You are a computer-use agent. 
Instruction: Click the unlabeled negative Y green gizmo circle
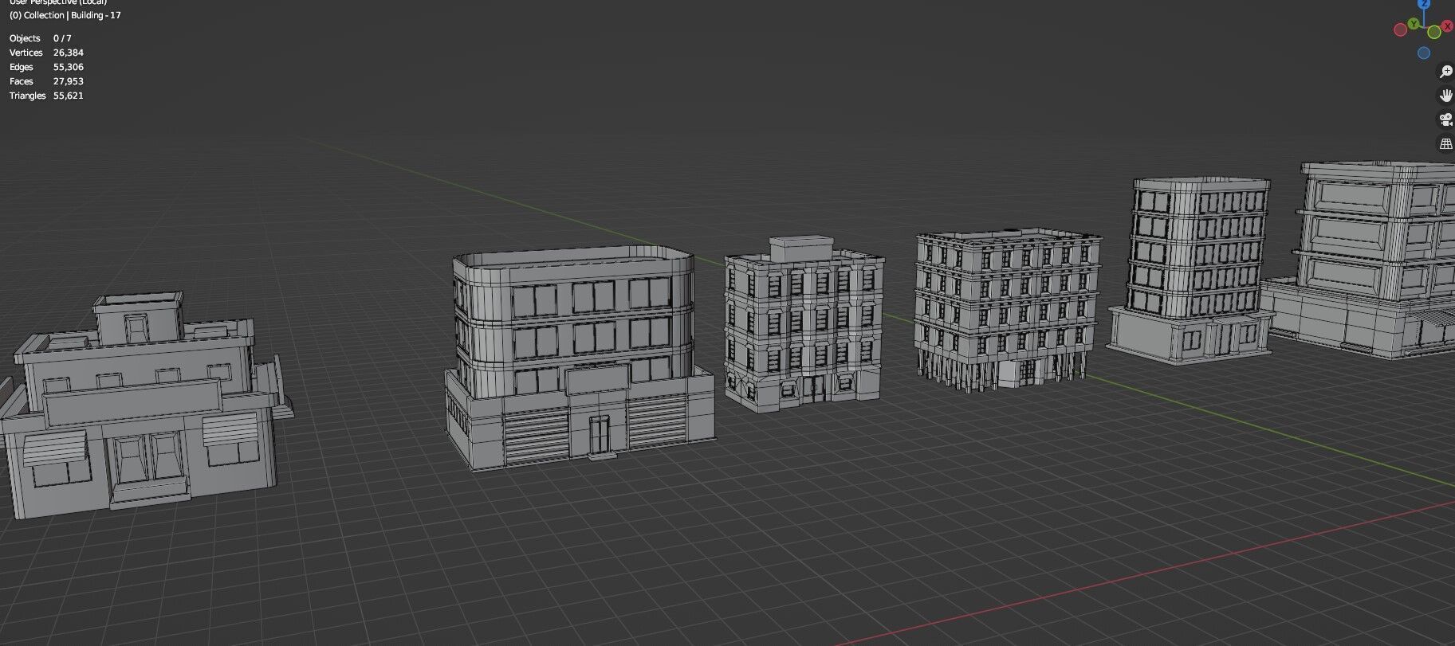tap(1434, 32)
